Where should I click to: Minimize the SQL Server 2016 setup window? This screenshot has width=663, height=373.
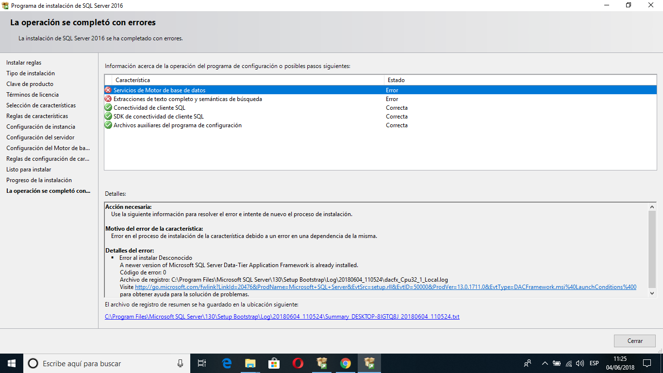tap(606, 5)
